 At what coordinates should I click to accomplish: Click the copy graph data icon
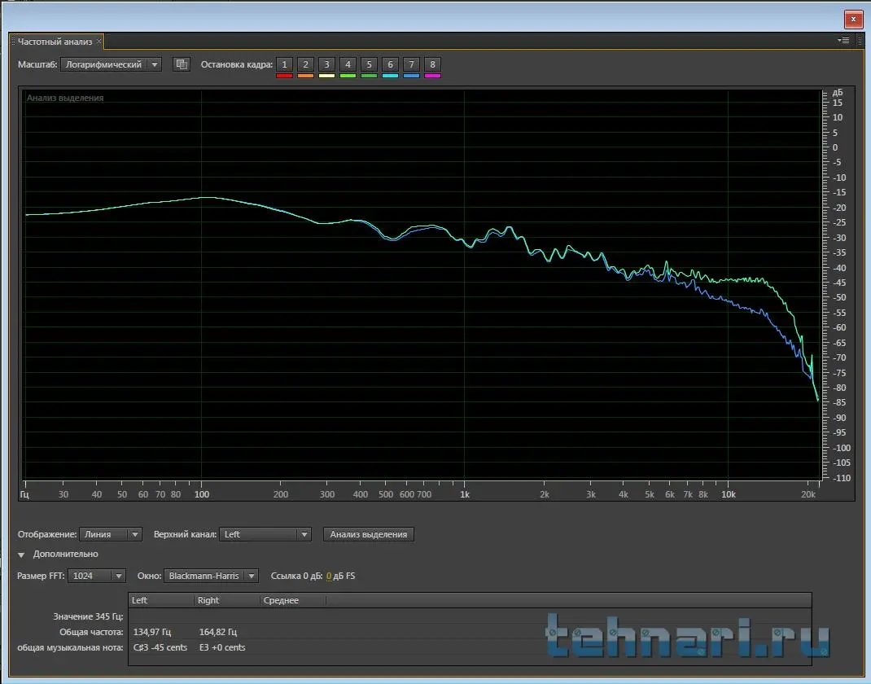pyautogui.click(x=182, y=64)
